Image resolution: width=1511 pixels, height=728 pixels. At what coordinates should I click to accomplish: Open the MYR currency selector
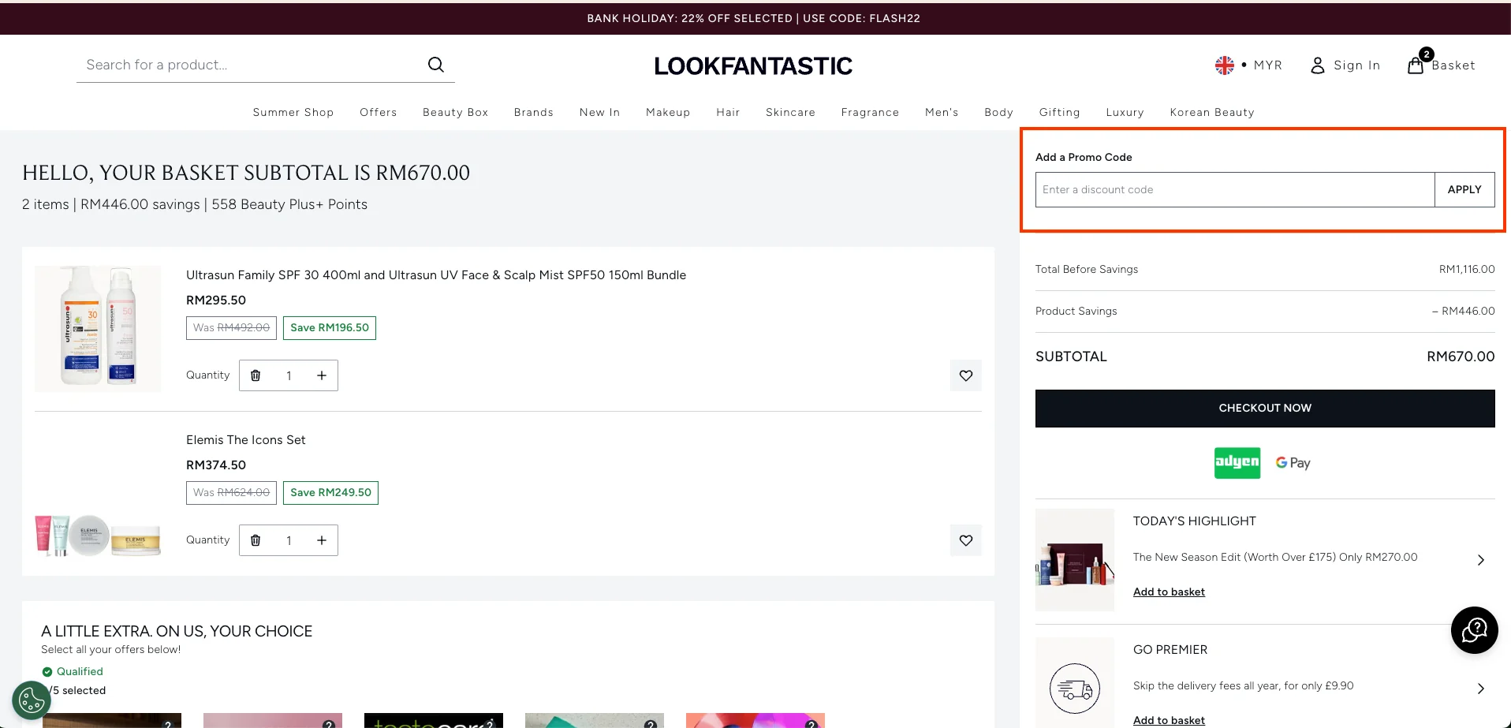click(x=1268, y=65)
